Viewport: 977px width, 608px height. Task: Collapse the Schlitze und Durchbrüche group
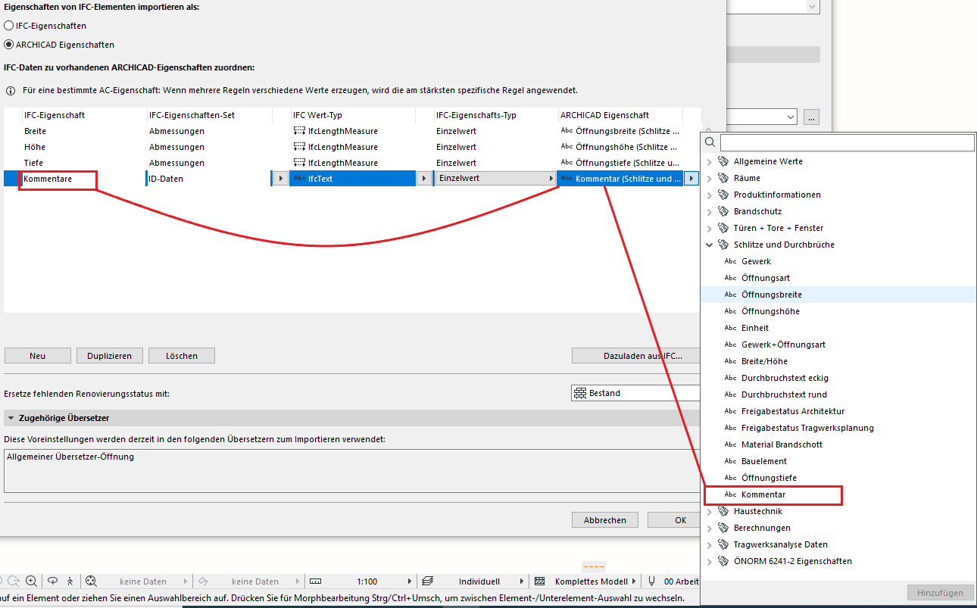710,245
